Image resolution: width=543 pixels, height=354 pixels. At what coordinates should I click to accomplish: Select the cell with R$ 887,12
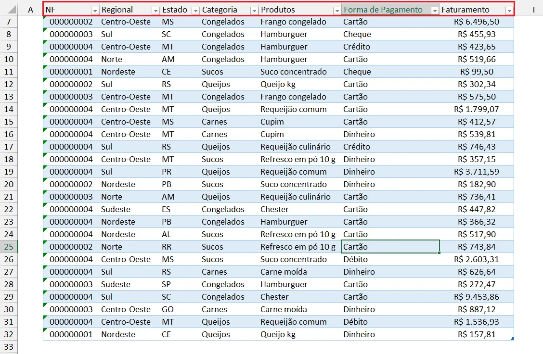coord(477,309)
